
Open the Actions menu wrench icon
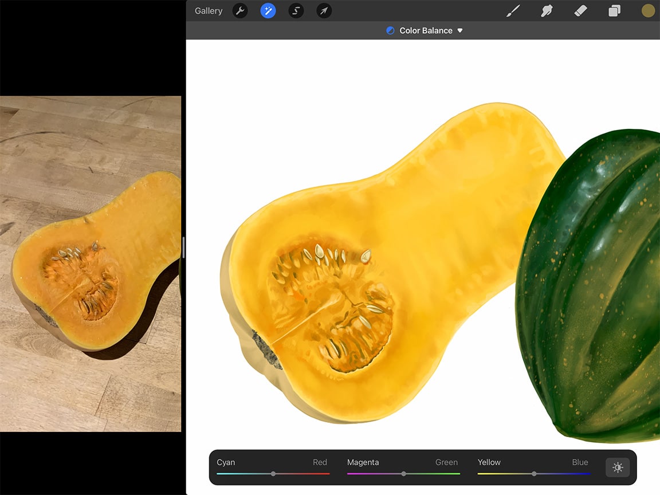point(240,10)
